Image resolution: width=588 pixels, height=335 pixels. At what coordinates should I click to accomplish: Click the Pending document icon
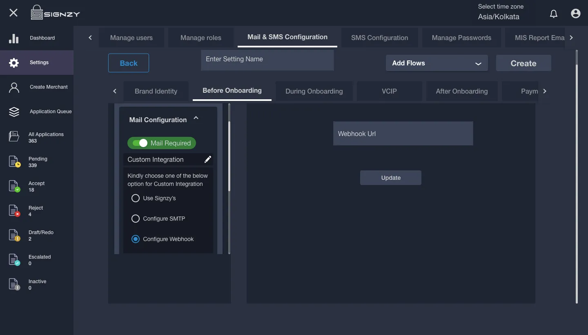pyautogui.click(x=14, y=161)
